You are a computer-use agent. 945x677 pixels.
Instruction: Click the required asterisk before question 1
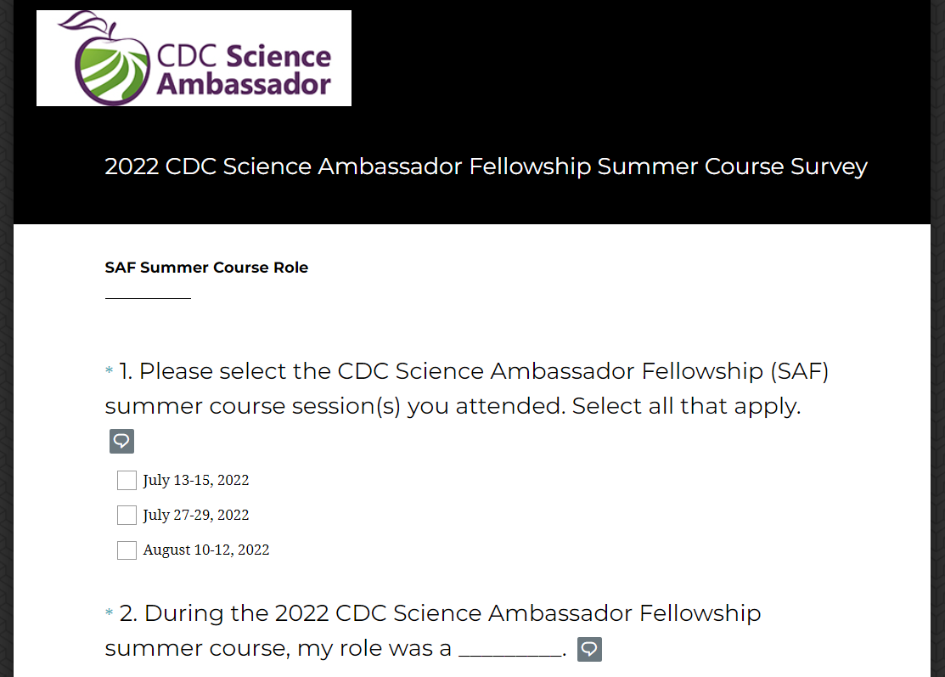point(109,372)
